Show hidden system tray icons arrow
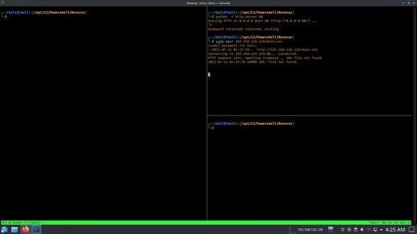The height and width of the screenshot is (234, 417). tap(381, 229)
